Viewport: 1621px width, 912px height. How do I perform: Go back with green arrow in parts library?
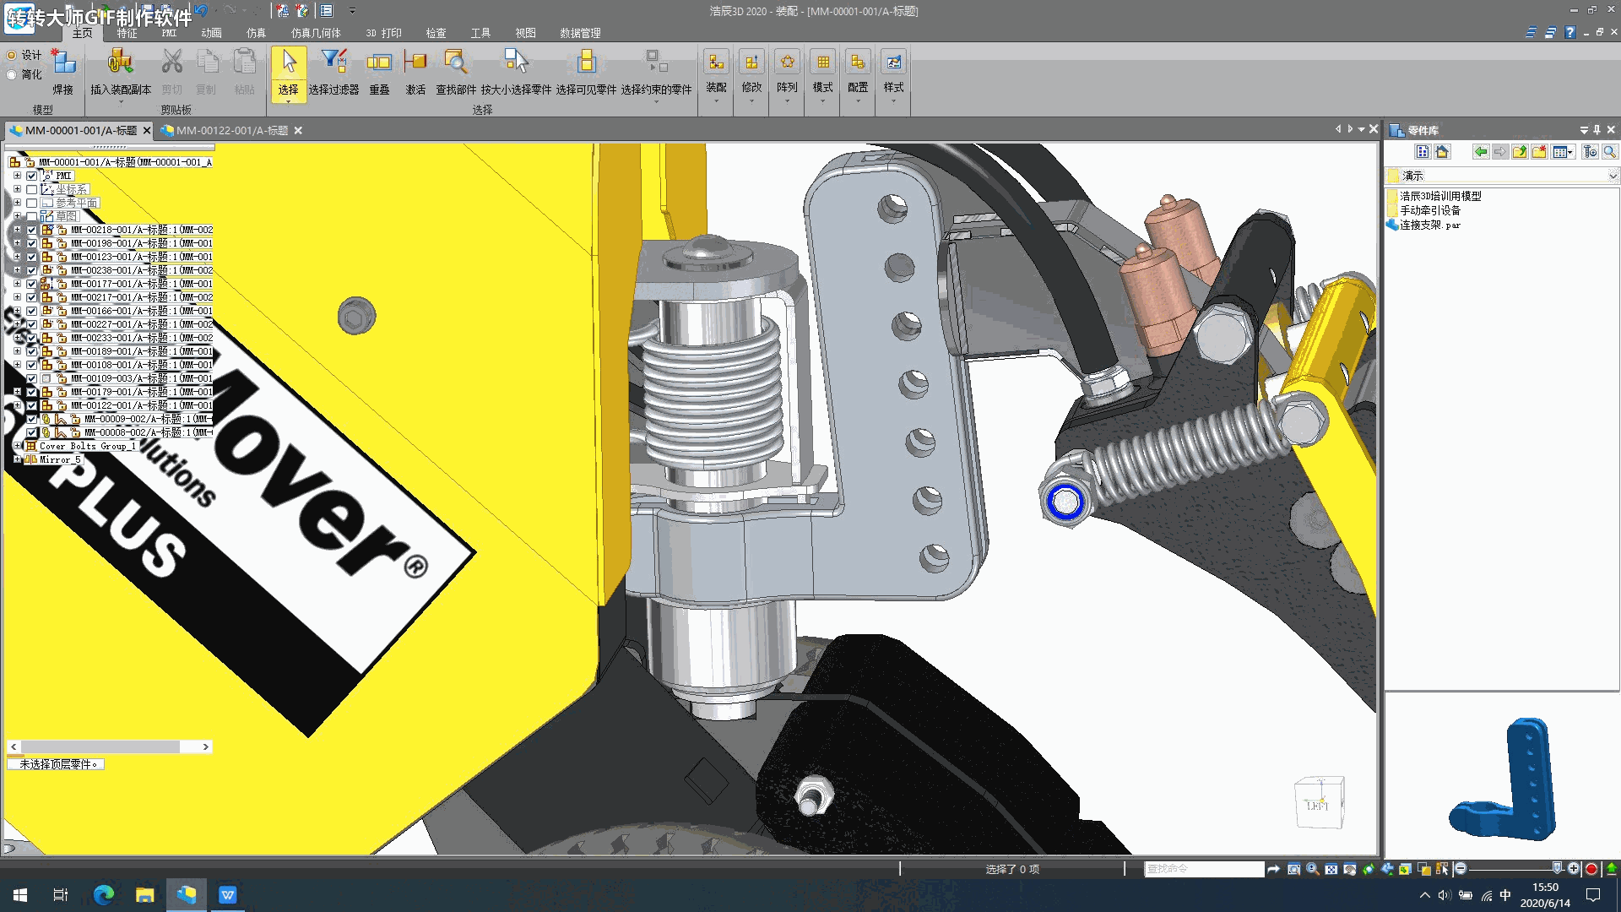click(1481, 152)
